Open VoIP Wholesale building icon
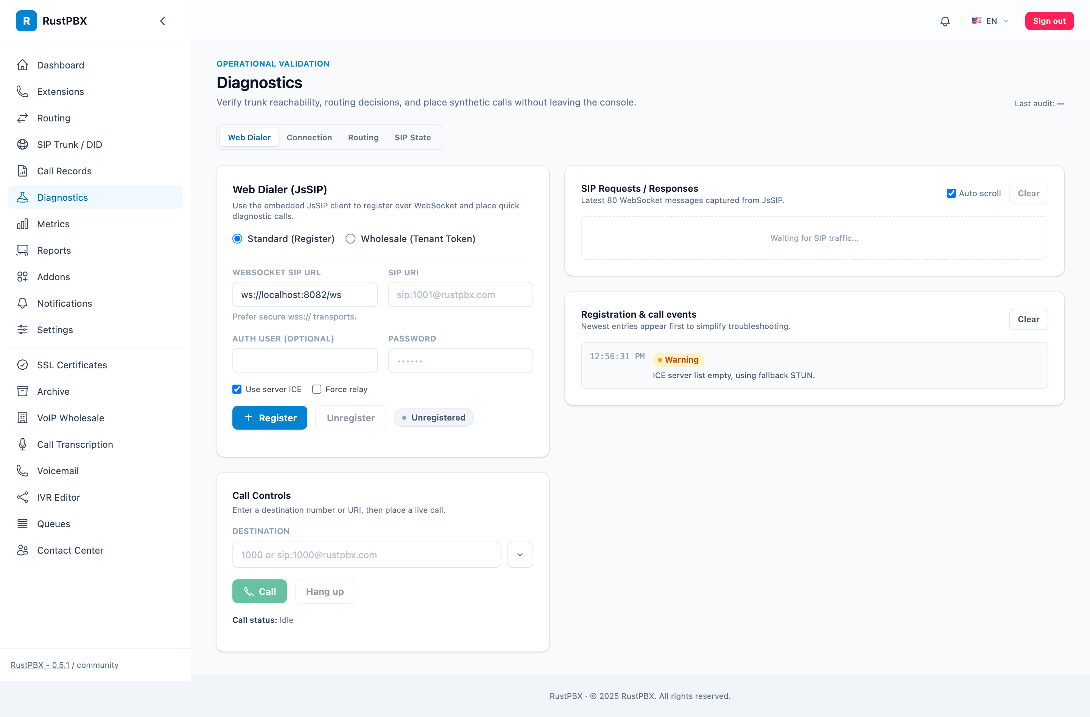The image size is (1090, 717). tap(22, 418)
